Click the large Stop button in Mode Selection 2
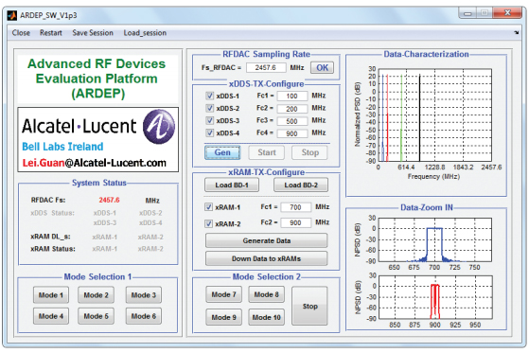 (309, 306)
